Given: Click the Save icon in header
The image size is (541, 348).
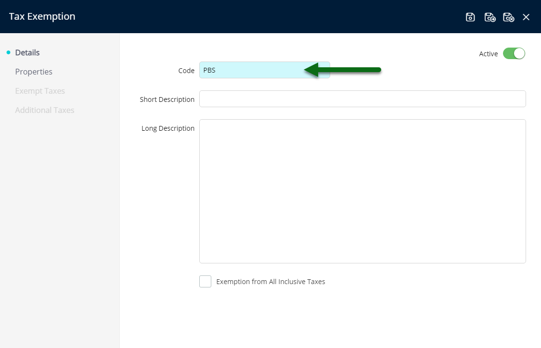Looking at the screenshot, I should (x=470, y=17).
